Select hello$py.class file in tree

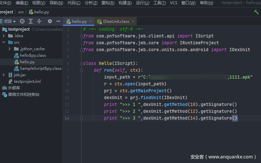(33, 55)
